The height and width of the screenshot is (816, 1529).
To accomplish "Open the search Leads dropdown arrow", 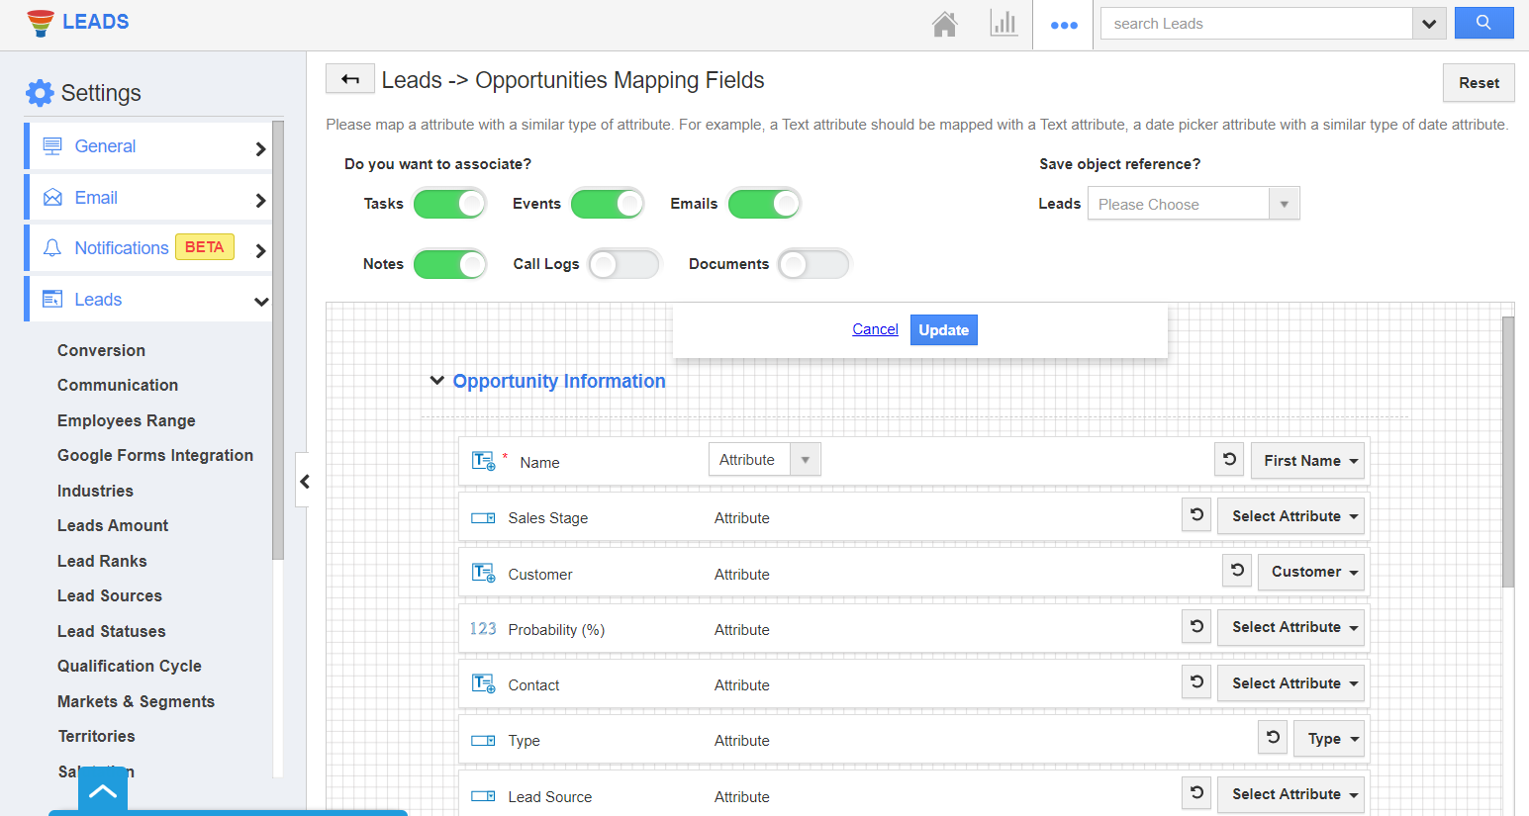I will click(x=1429, y=24).
